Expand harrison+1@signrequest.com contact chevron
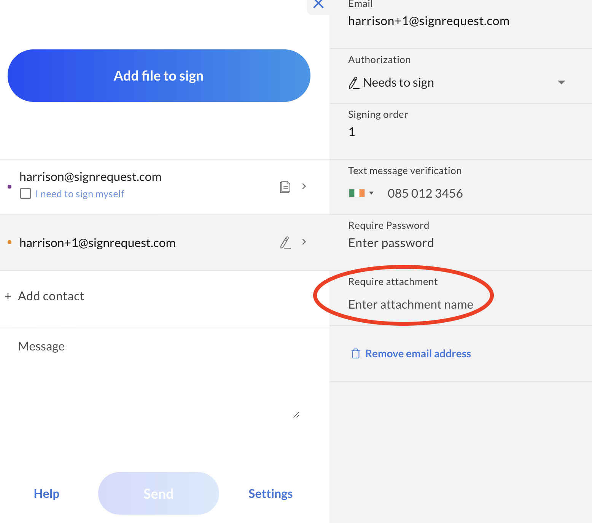The width and height of the screenshot is (592, 523). pos(304,242)
